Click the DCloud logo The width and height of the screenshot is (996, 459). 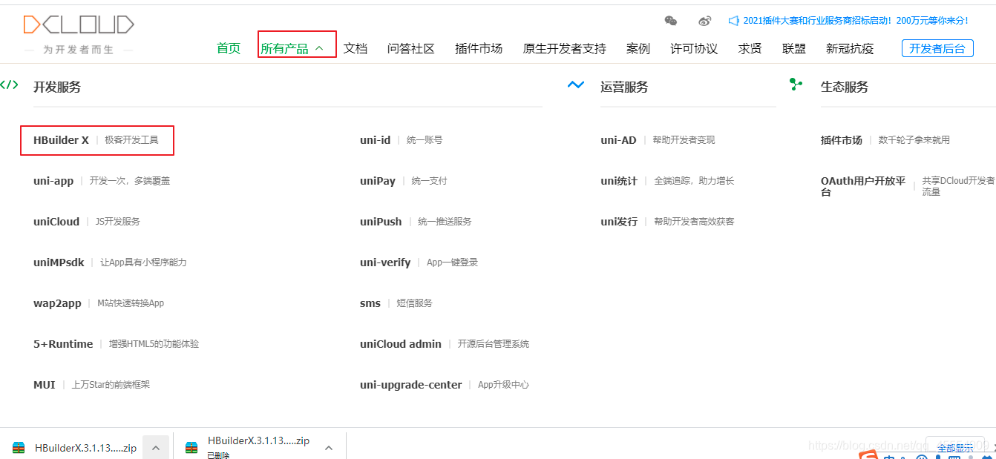[x=79, y=24]
